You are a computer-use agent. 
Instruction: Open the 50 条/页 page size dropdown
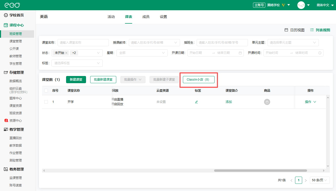click(320, 180)
